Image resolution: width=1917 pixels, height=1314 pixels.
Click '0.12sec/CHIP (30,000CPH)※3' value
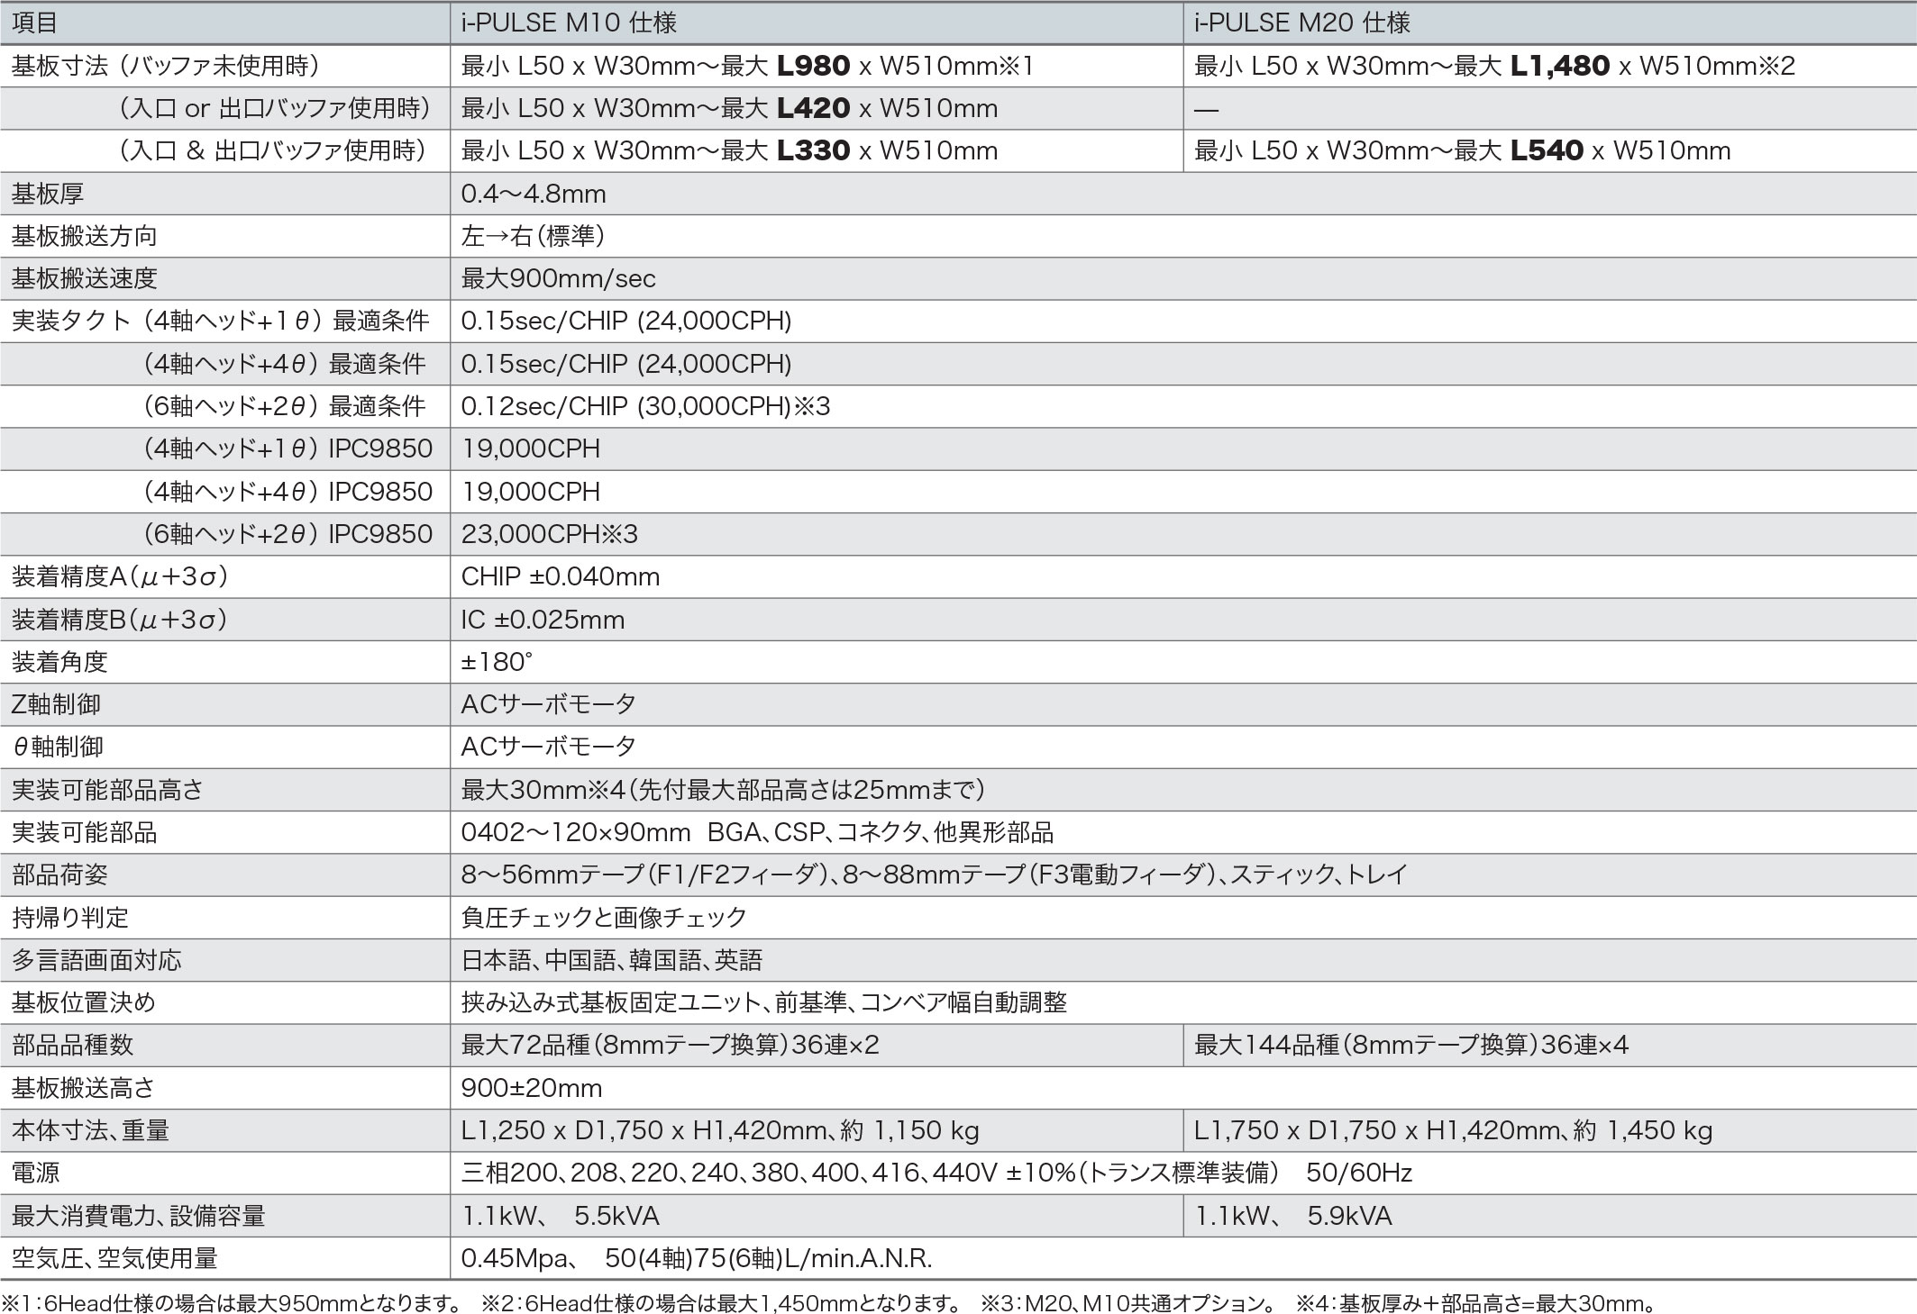tap(645, 406)
